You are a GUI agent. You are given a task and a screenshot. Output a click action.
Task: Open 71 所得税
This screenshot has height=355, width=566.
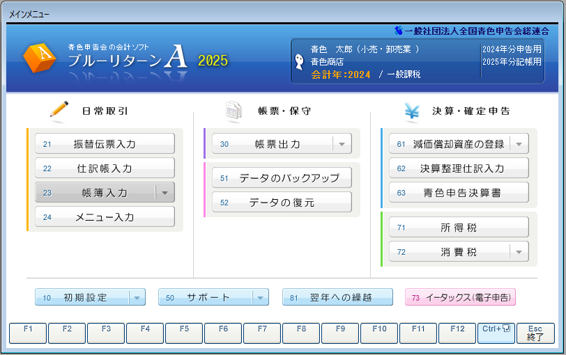pyautogui.click(x=459, y=227)
